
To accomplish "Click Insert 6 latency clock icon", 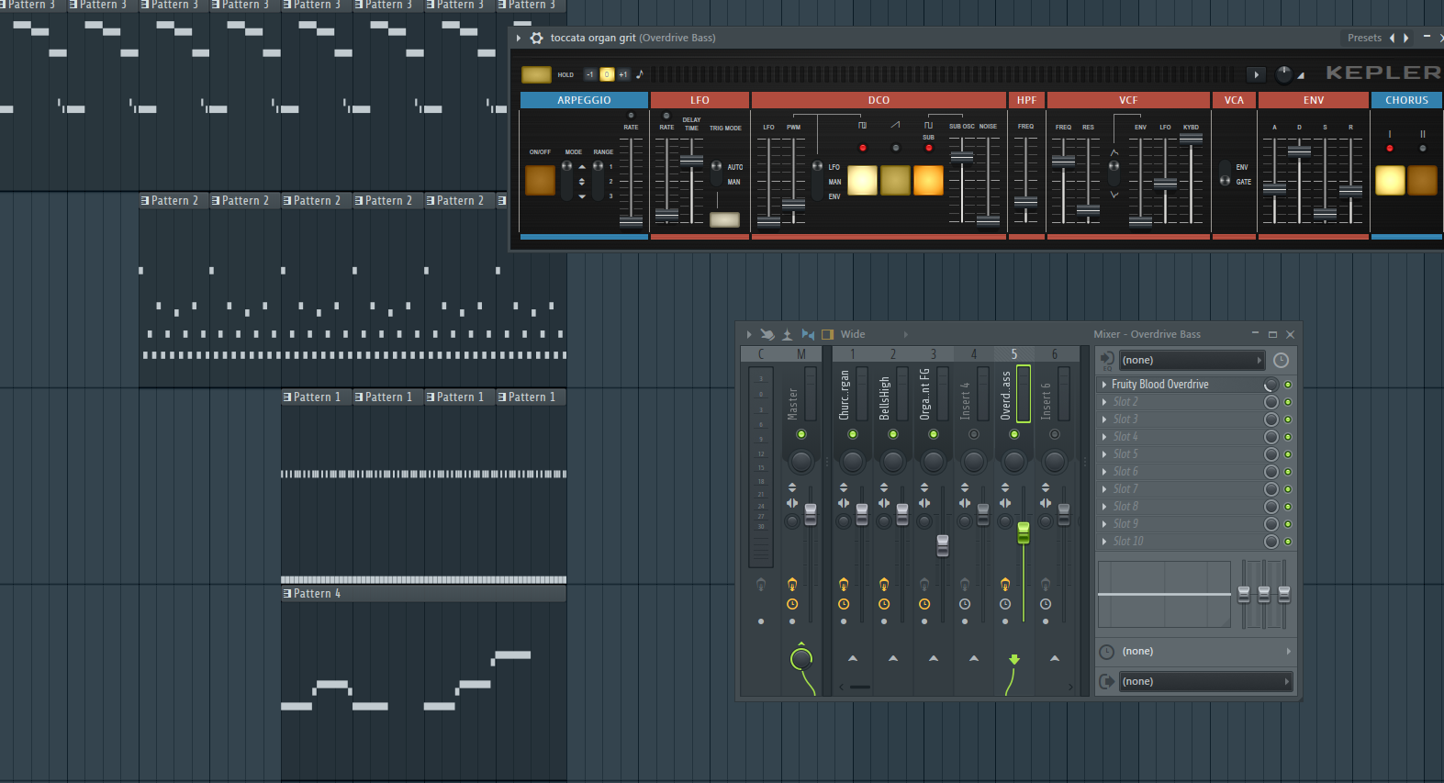I will click(x=1046, y=604).
